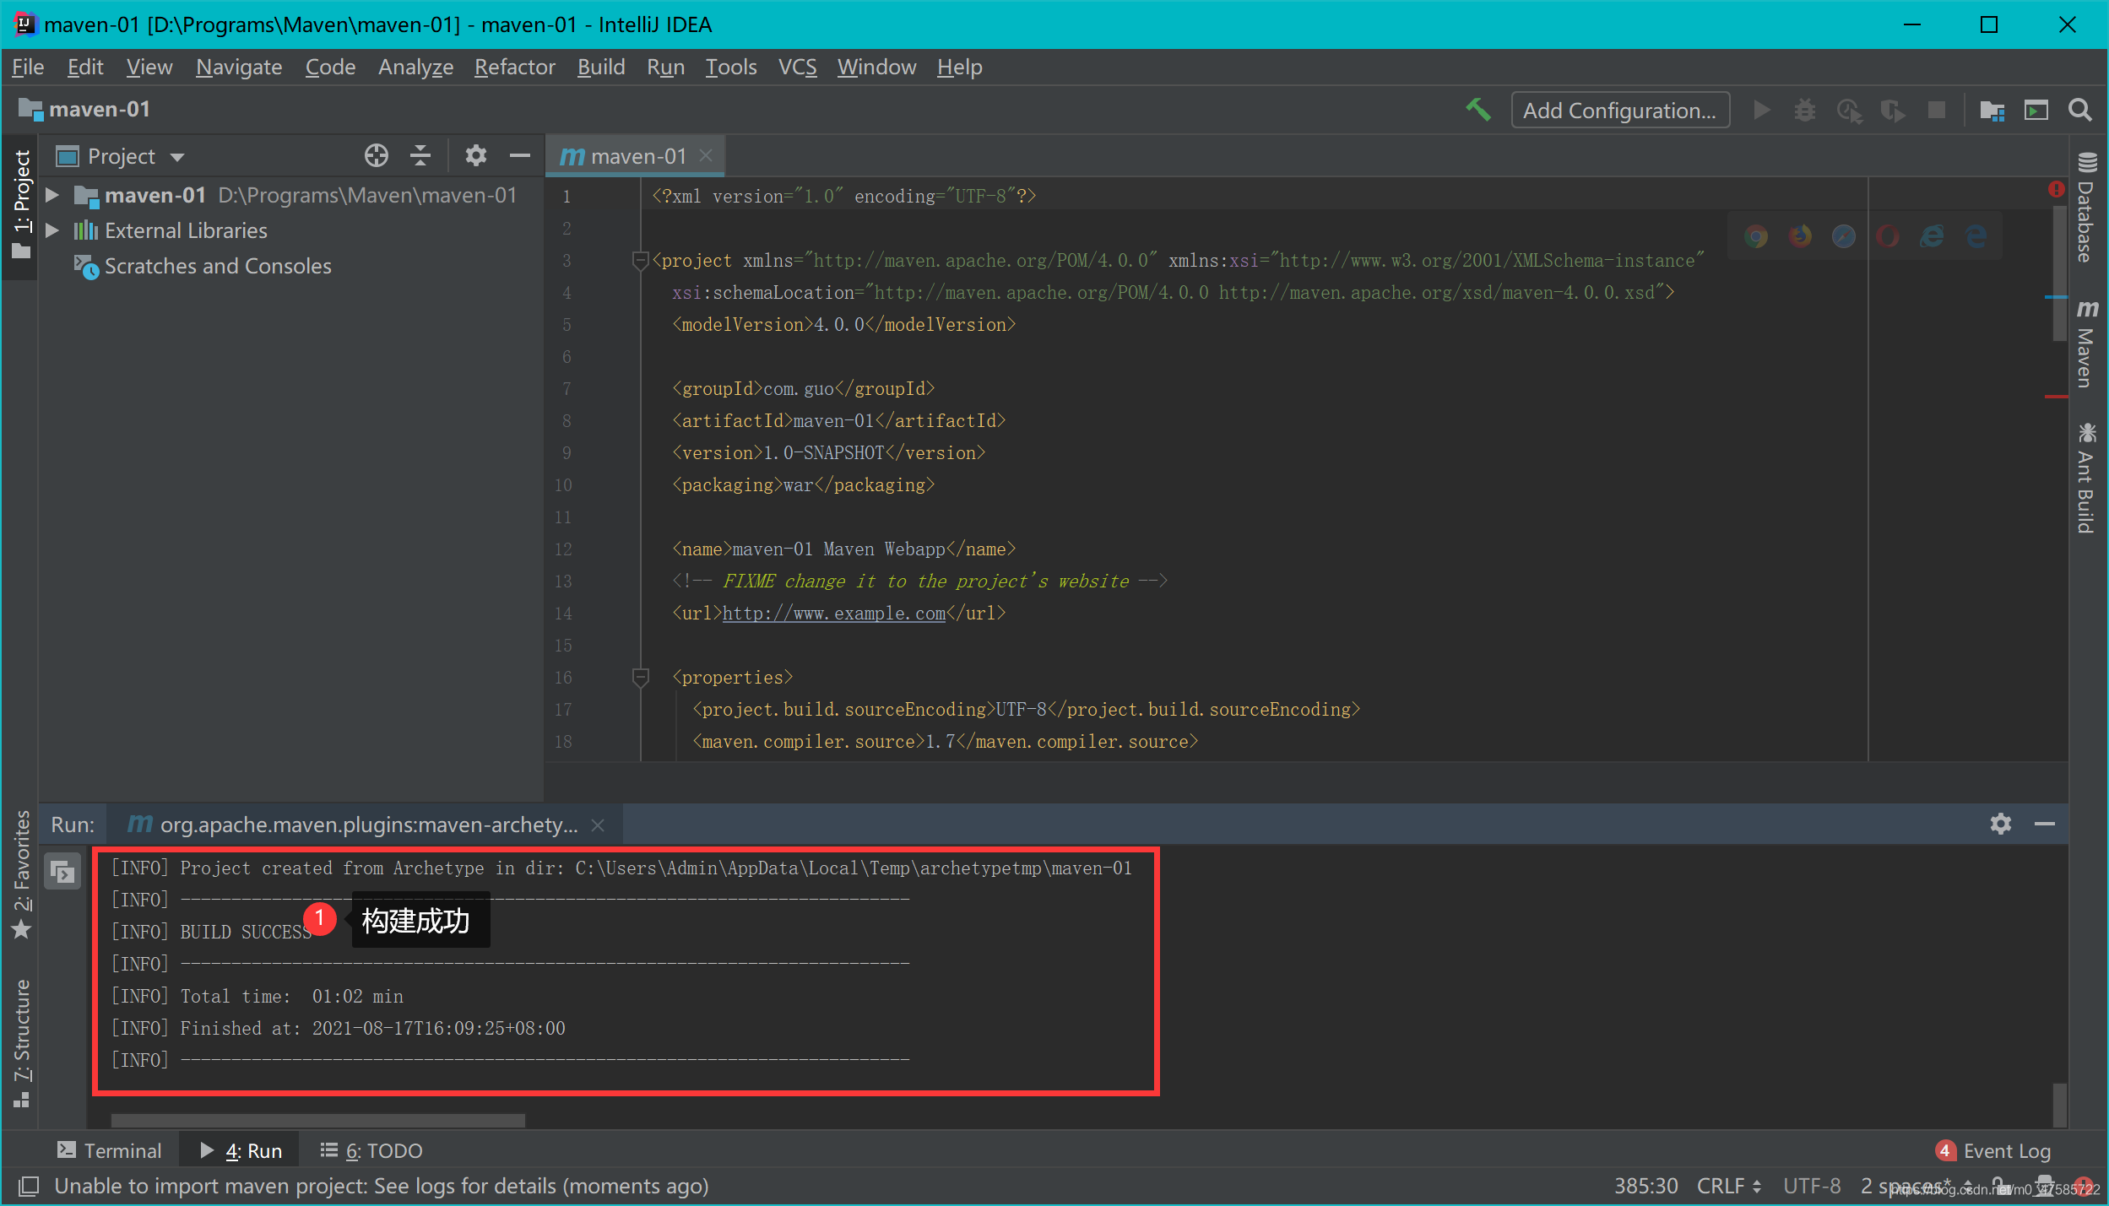Toggle the 6: TODO tool window button
The image size is (2109, 1206).
371,1150
